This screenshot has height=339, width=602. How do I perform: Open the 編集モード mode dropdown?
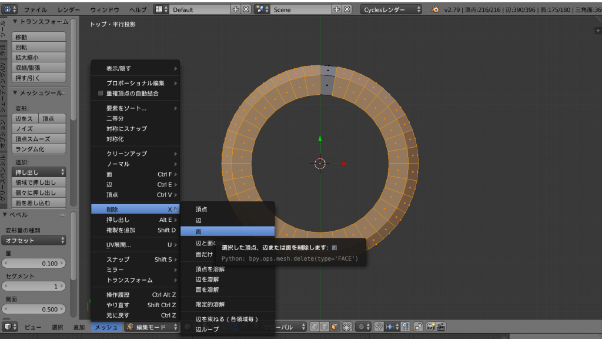tap(152, 327)
